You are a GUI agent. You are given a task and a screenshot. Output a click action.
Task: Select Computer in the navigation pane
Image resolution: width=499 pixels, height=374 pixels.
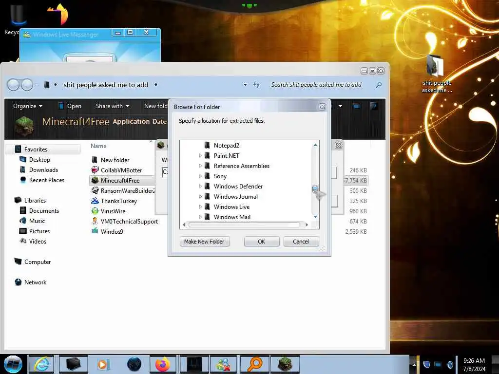pos(37,262)
